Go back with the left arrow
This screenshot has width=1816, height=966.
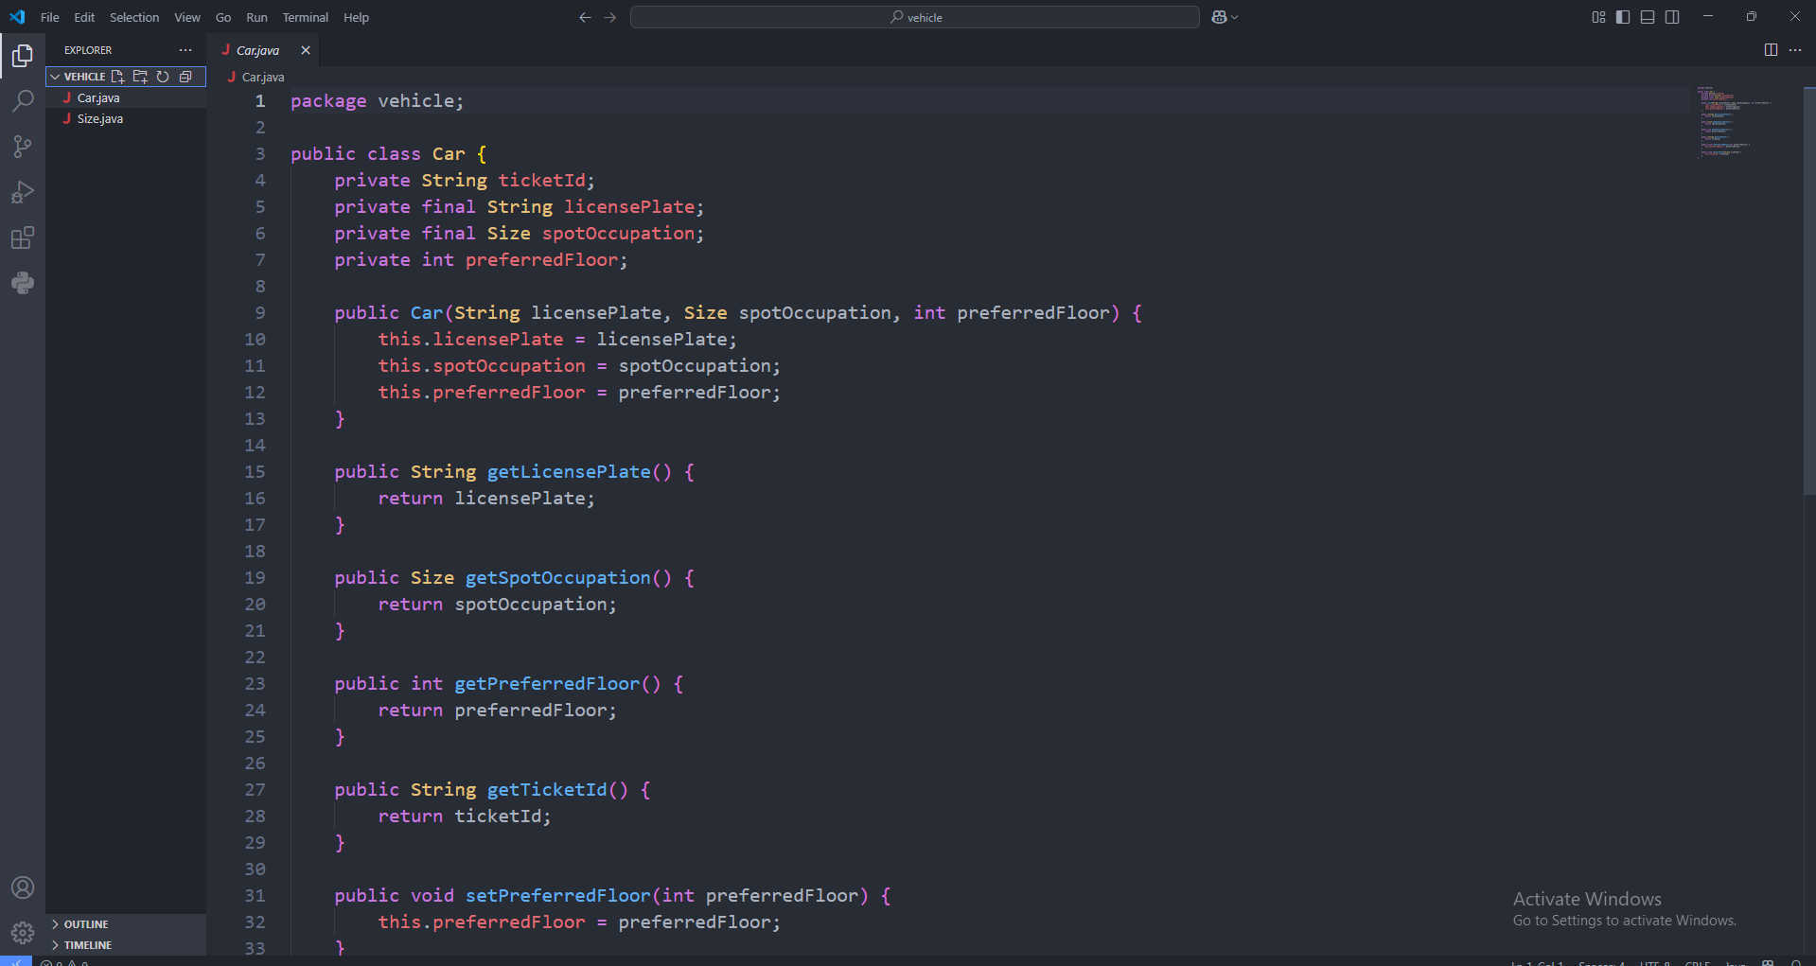click(585, 17)
